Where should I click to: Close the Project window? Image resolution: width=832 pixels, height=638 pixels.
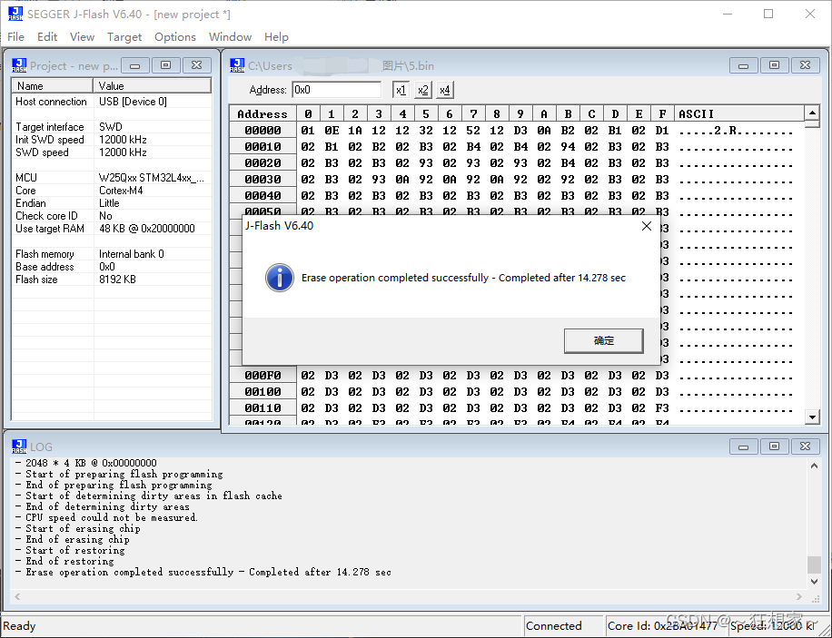pyautogui.click(x=196, y=65)
